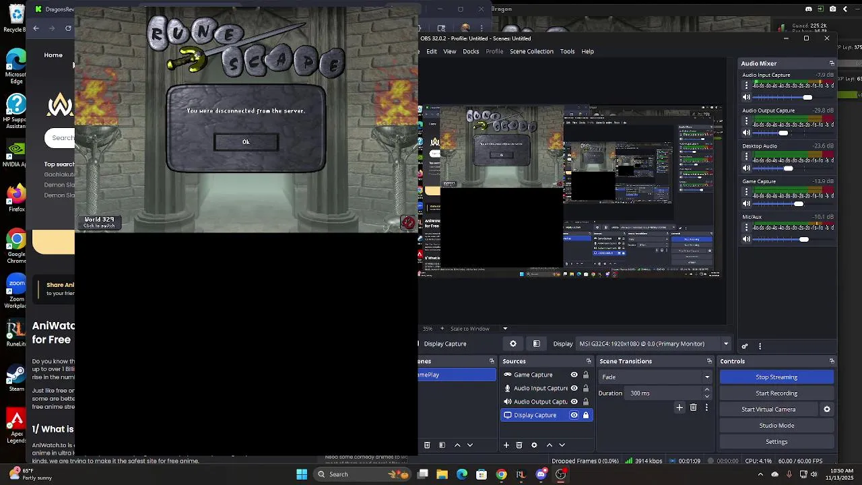Image resolution: width=862 pixels, height=485 pixels.
Task: Decrease transition duration with down arrow
Action: (x=706, y=396)
